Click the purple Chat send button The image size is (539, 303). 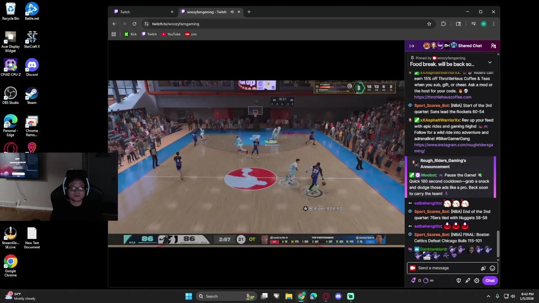tap(490, 281)
